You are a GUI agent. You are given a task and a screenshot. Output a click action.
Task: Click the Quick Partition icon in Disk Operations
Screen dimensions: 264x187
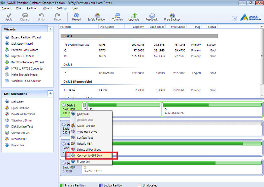point(7,108)
